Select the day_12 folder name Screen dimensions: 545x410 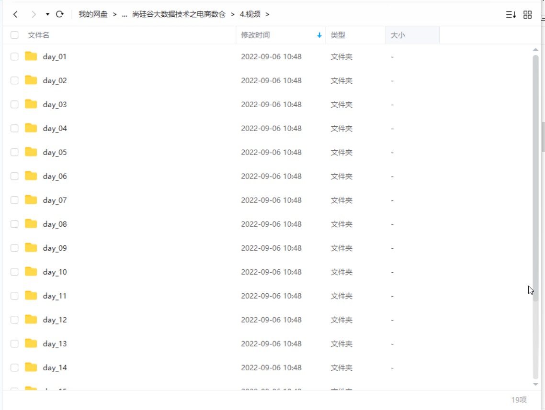tap(55, 320)
